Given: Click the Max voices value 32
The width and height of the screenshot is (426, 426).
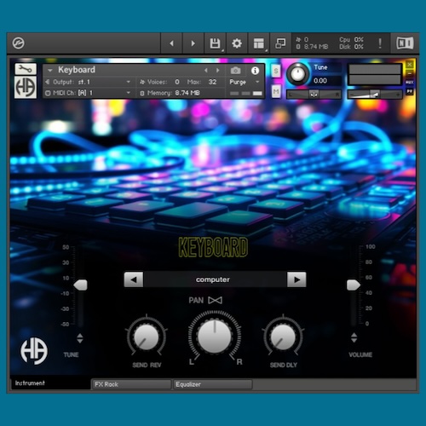Looking at the screenshot, I should [x=212, y=82].
